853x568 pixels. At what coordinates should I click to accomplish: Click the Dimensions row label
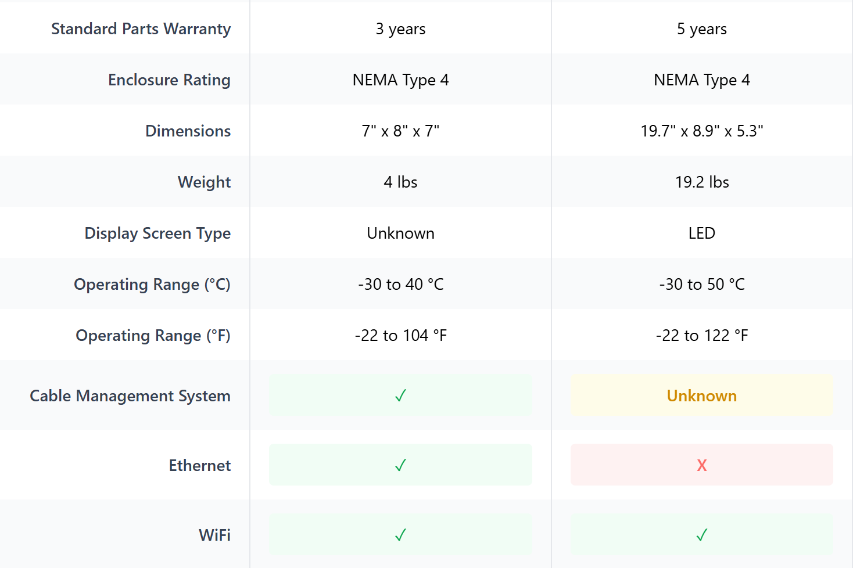point(188,131)
